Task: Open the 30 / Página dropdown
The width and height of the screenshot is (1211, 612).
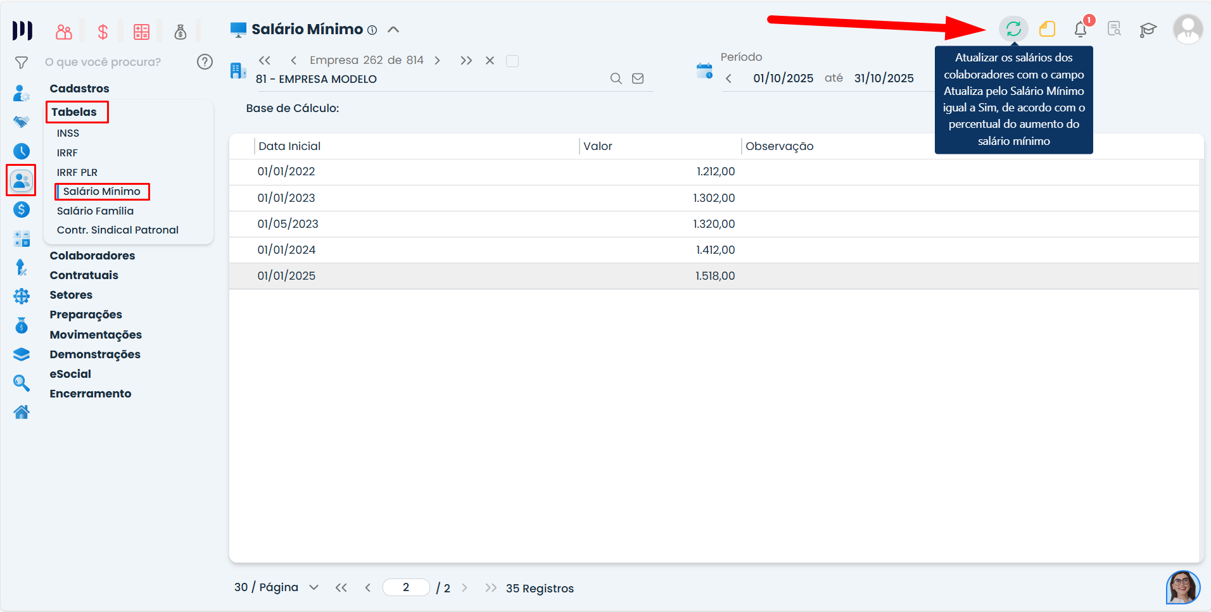Action: pos(276,587)
